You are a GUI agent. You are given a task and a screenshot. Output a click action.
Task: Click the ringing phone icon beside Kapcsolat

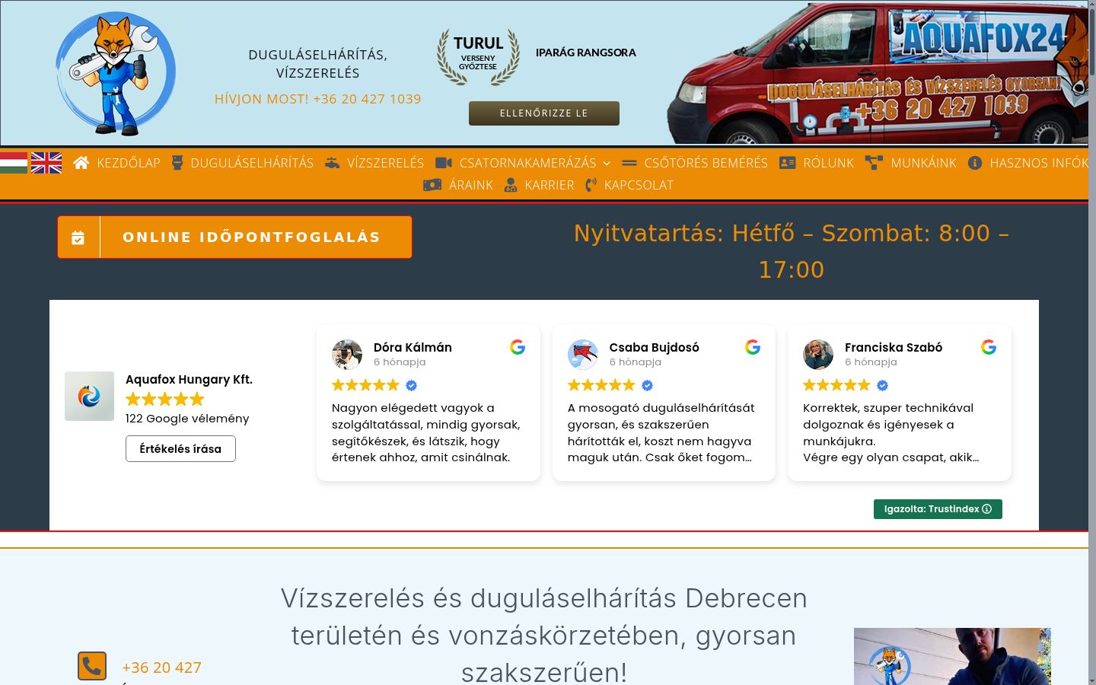[x=591, y=185]
